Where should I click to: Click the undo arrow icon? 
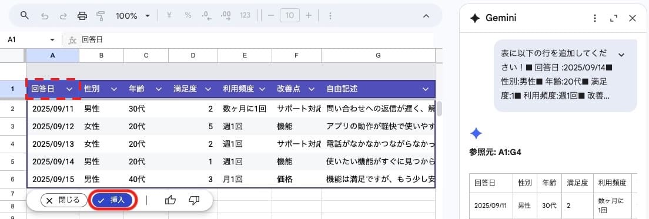tap(45, 16)
